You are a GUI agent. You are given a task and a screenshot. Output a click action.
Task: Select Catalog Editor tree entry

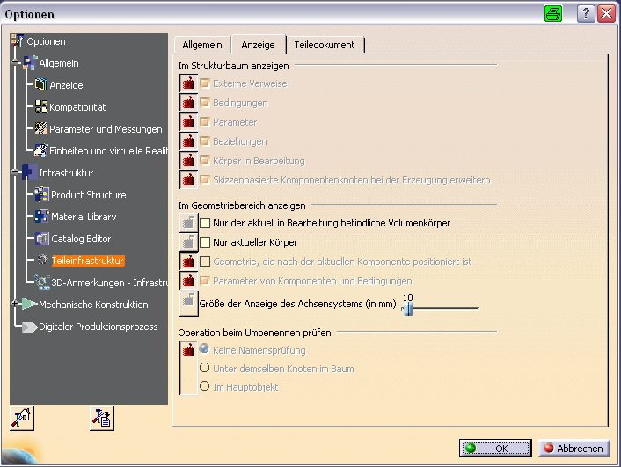pyautogui.click(x=81, y=239)
